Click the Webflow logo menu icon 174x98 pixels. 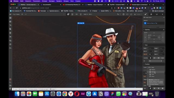tap(10, 14)
